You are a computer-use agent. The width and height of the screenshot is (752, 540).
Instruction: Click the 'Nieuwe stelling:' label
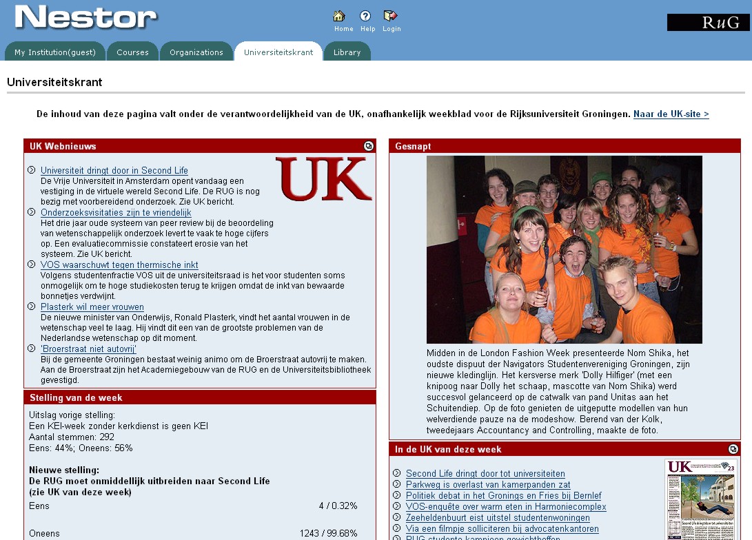[x=64, y=470]
